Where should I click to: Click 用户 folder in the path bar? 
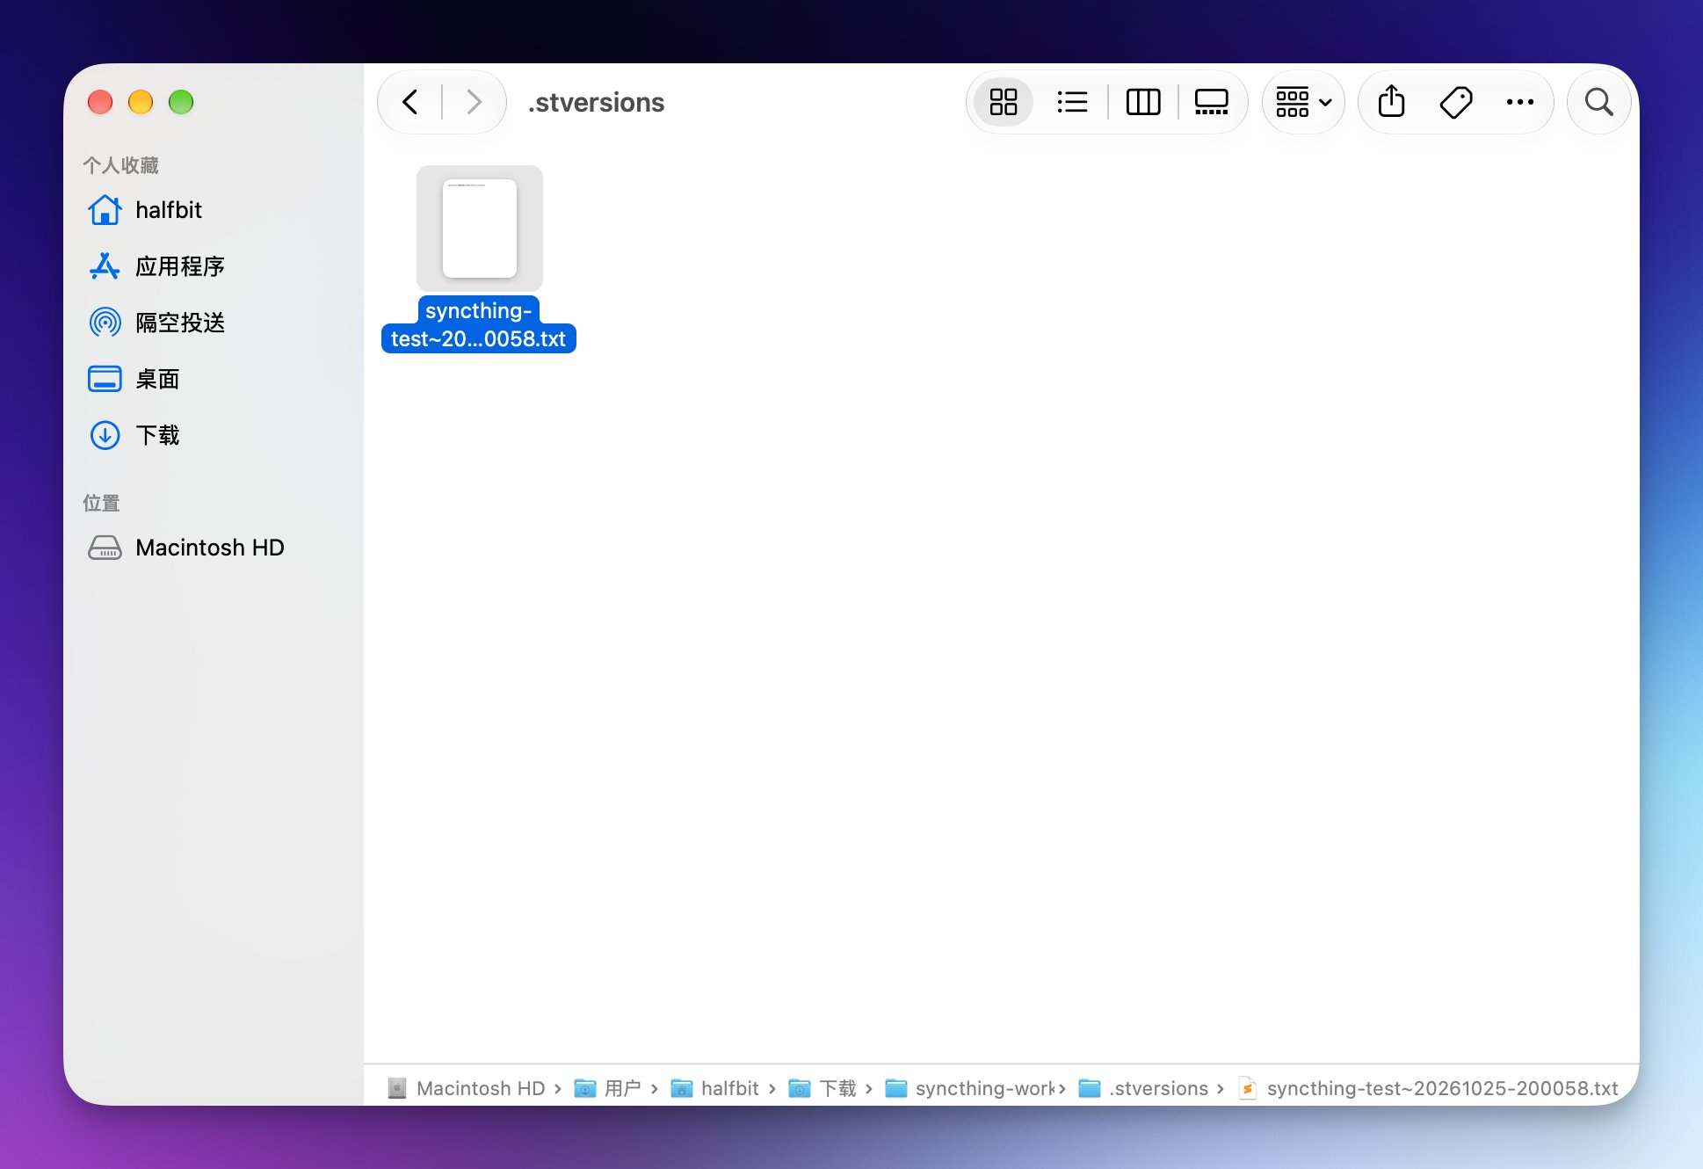pos(608,1088)
